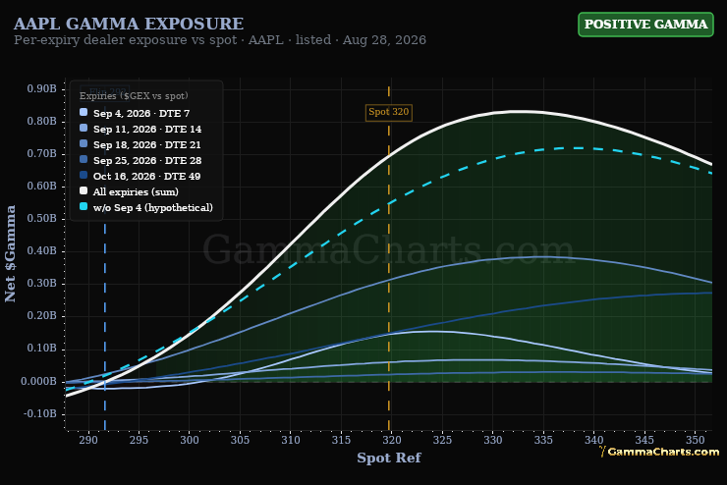Click the Sep 11, 2026 legend color swatch

[84, 129]
